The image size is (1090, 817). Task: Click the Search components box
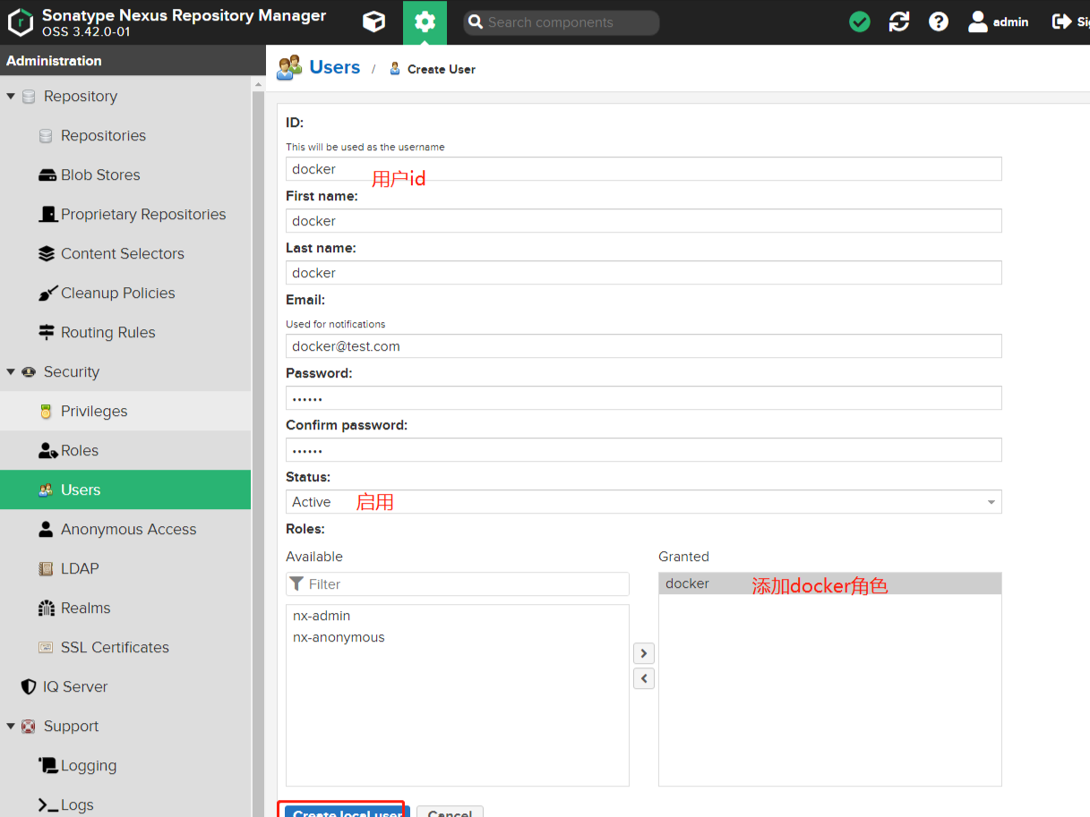[x=562, y=22]
